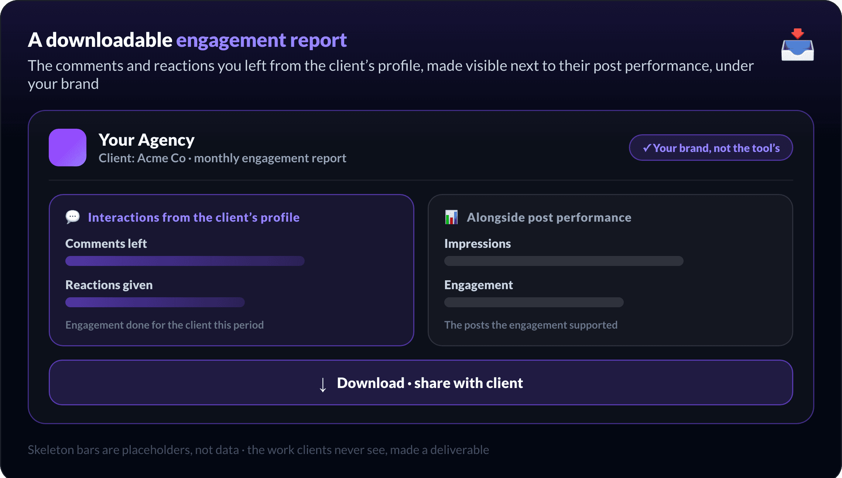This screenshot has height=478, width=842.
Task: Click the Reactions given skeleton bar
Action: (155, 302)
